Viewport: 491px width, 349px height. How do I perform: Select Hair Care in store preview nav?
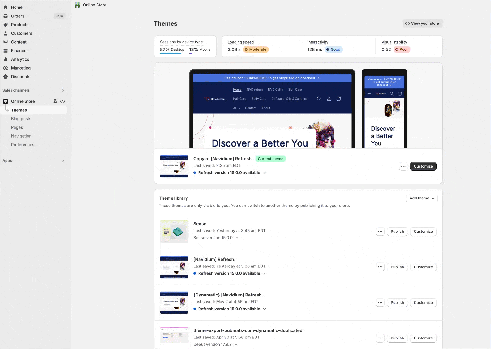coord(239,99)
